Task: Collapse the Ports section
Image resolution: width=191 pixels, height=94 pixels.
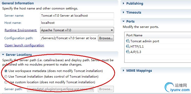Action: 123,21
